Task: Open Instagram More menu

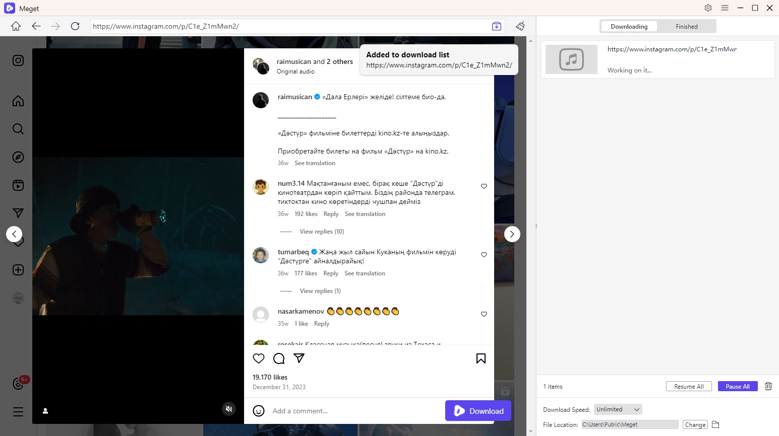Action: pos(18,412)
